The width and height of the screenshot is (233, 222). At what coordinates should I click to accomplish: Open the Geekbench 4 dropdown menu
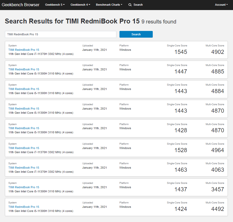click(x=80, y=5)
